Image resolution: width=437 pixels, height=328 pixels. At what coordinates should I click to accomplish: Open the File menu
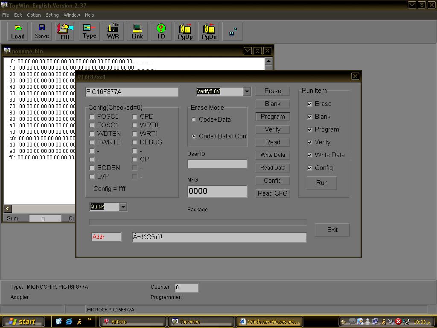pyautogui.click(x=6, y=15)
